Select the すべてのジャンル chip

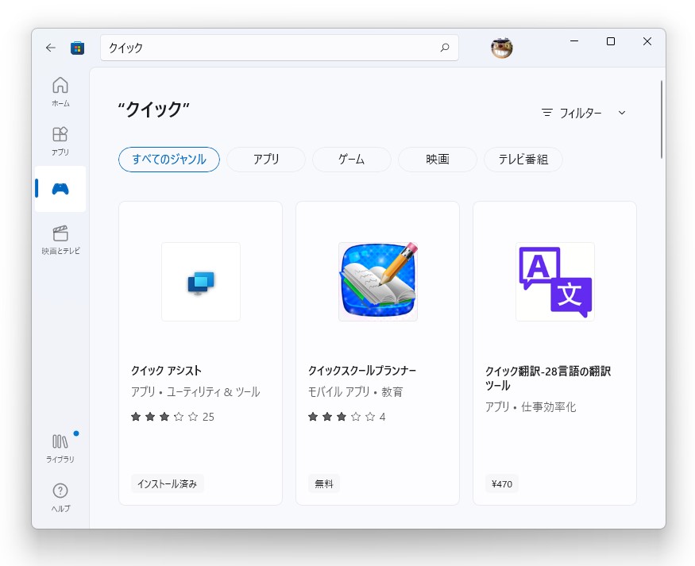click(168, 160)
